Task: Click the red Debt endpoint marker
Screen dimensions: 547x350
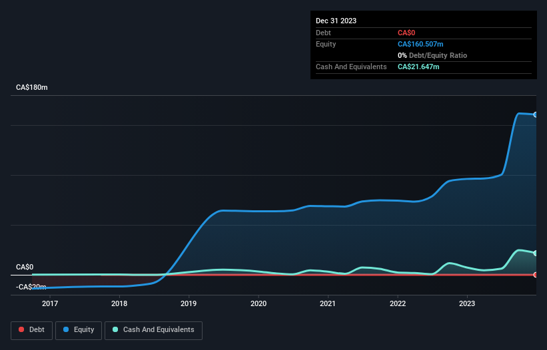Action: tap(536, 275)
